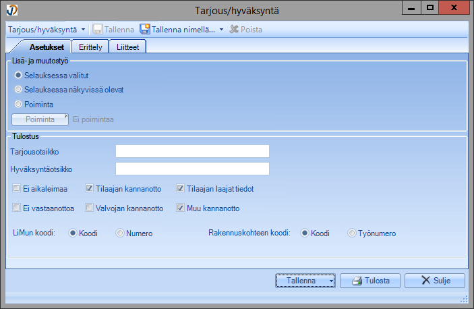This screenshot has height=309, width=474.
Task: Open the Tarjous/hyväksyntä toolbar dropdown
Action: point(83,30)
